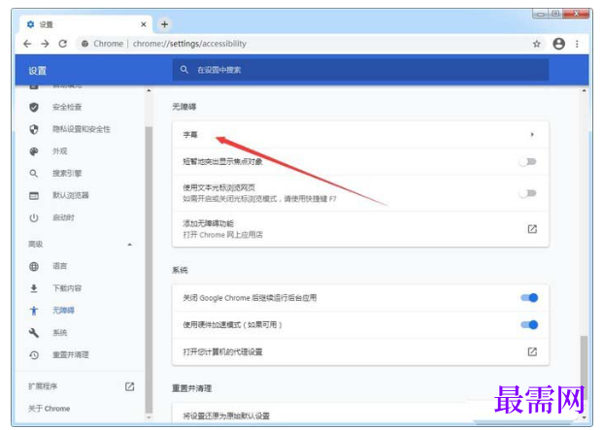Open 系统 in the sidebar

click(59, 332)
